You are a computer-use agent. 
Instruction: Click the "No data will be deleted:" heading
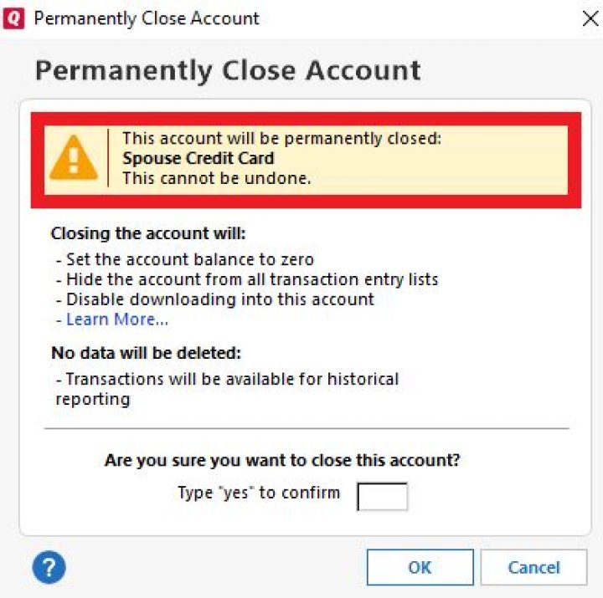click(146, 352)
